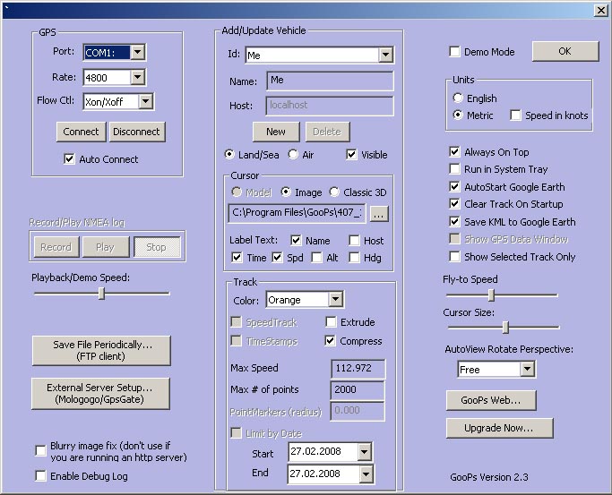This screenshot has height=495, width=612.
Task: Toggle the Hdg label checkbox
Action: (354, 257)
